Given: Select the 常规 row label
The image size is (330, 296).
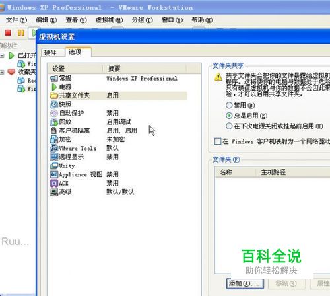Looking at the screenshot, I should (65, 78).
